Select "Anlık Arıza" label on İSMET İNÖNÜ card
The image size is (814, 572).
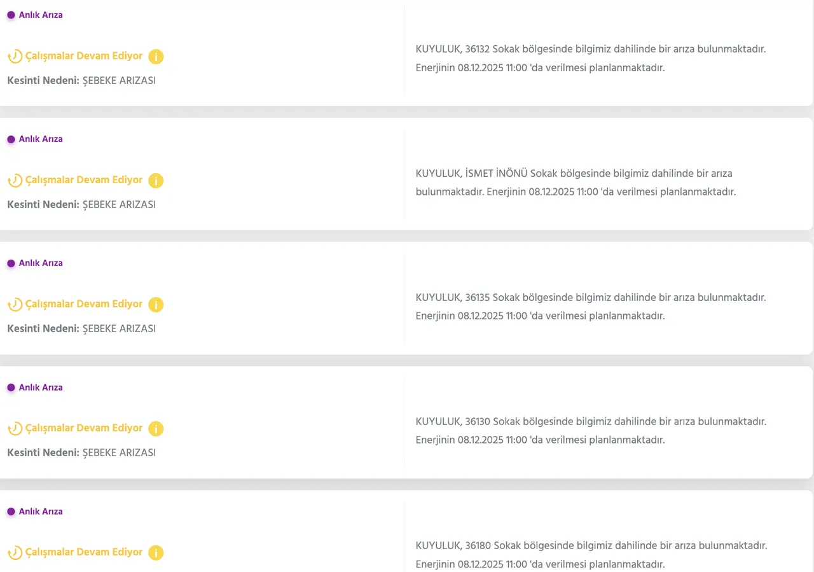41,139
